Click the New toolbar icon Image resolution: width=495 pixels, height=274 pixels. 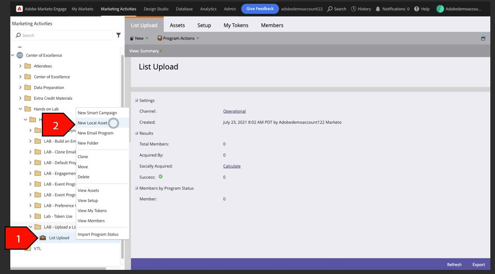132,38
